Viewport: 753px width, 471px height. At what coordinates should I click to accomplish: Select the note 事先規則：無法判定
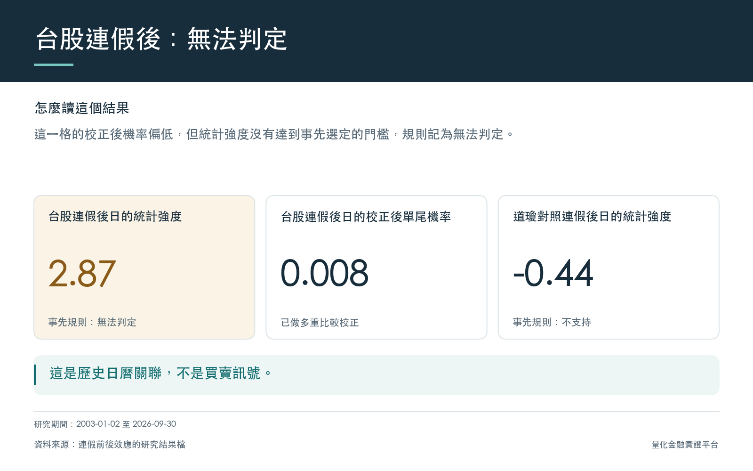(x=92, y=322)
